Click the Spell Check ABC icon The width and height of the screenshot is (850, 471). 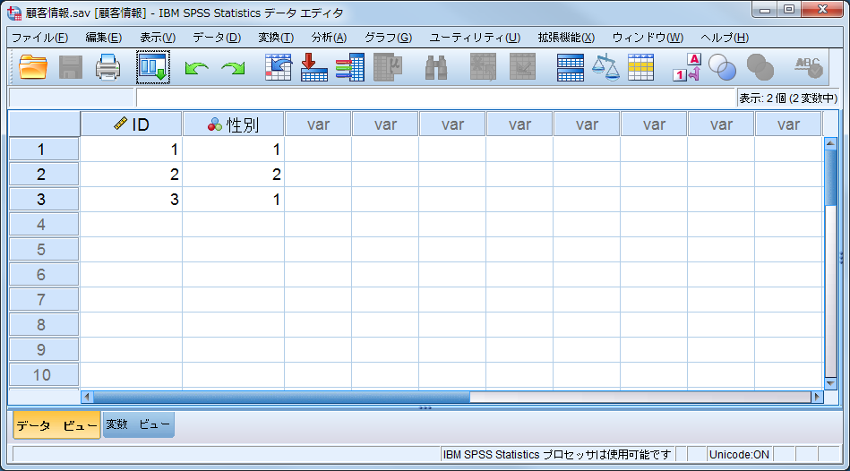pos(808,68)
